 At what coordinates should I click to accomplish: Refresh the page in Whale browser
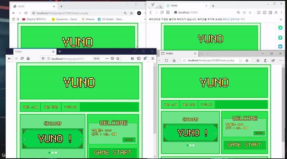pyautogui.click(x=162, y=13)
